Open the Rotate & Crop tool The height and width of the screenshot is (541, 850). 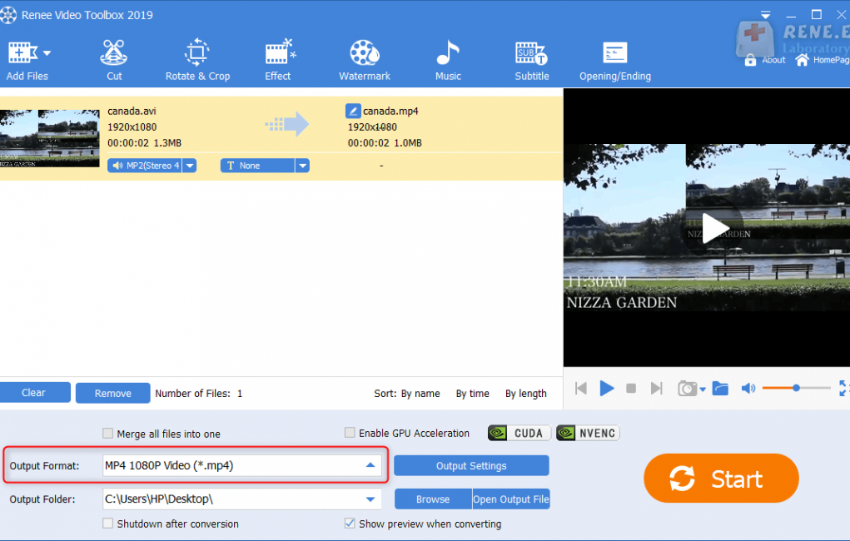click(x=197, y=60)
